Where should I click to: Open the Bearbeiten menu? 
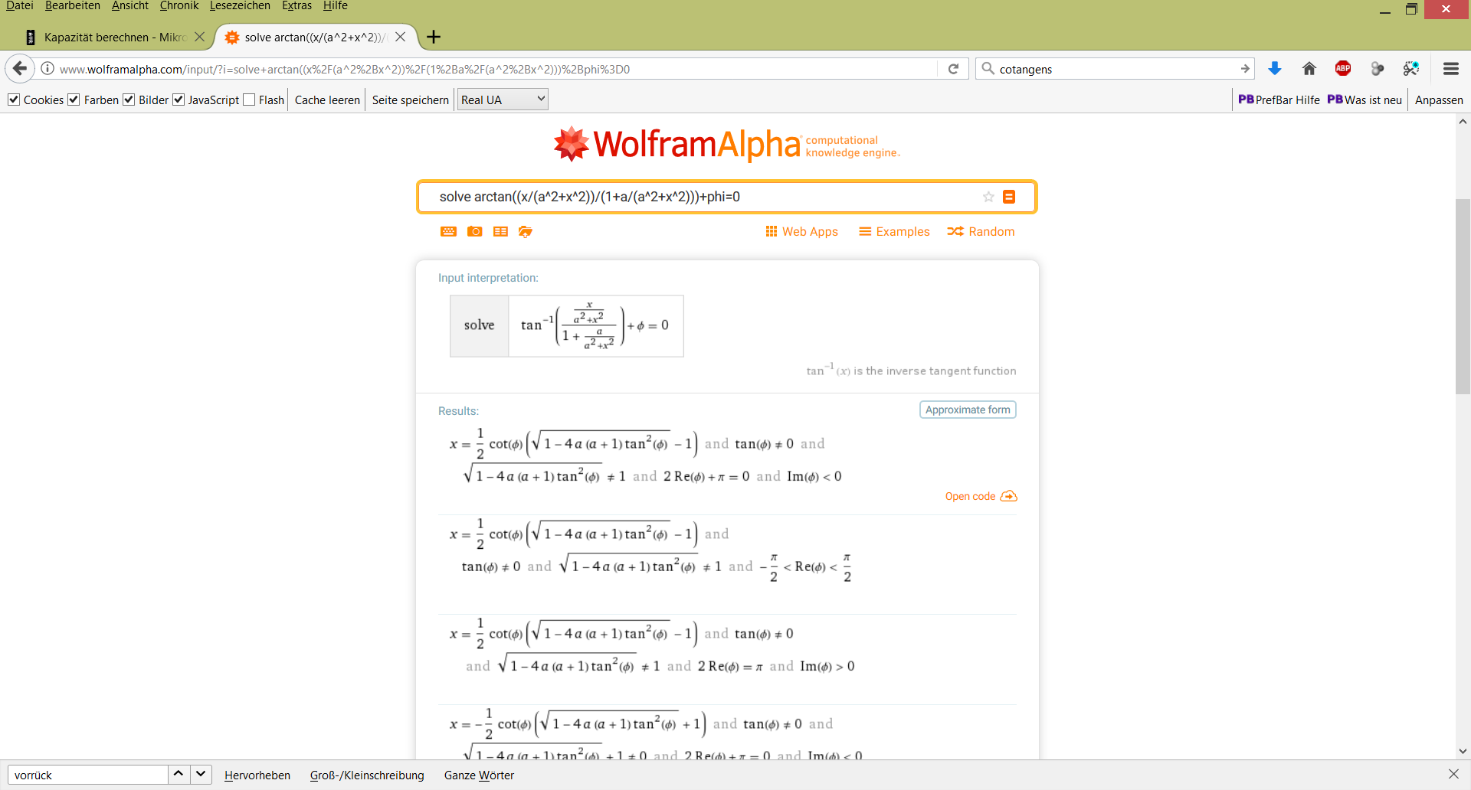[x=73, y=6]
